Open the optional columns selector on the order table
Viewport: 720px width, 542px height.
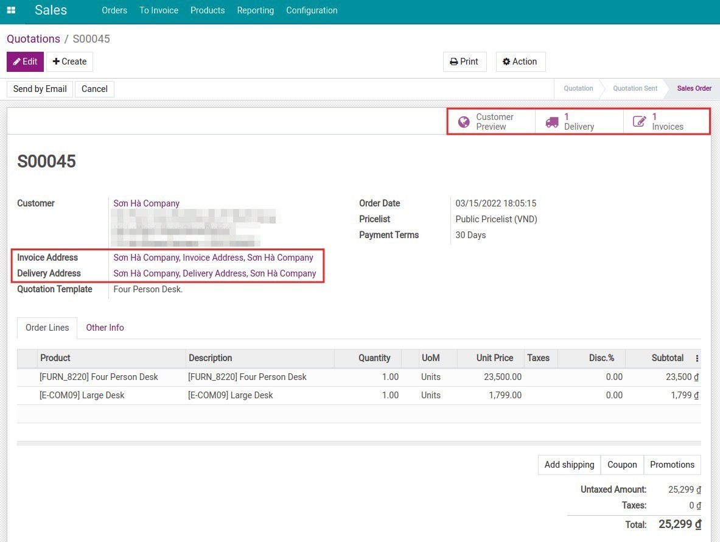696,358
